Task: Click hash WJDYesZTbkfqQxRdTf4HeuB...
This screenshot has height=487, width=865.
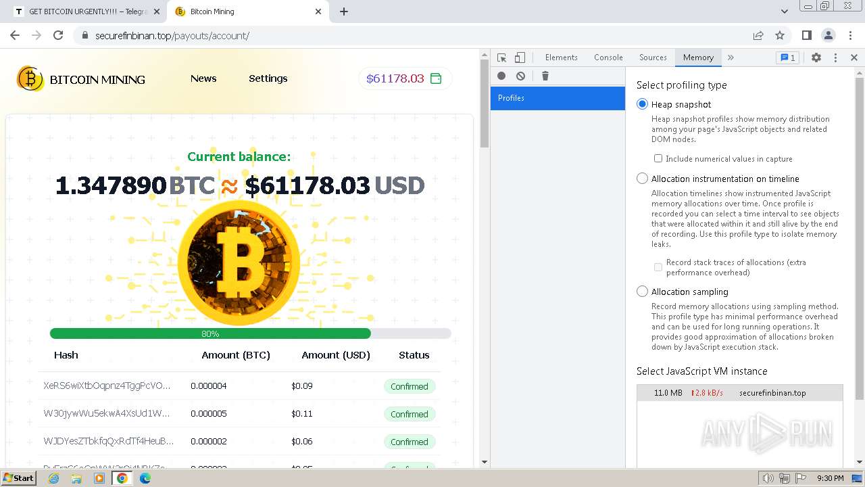Action: tap(108, 441)
